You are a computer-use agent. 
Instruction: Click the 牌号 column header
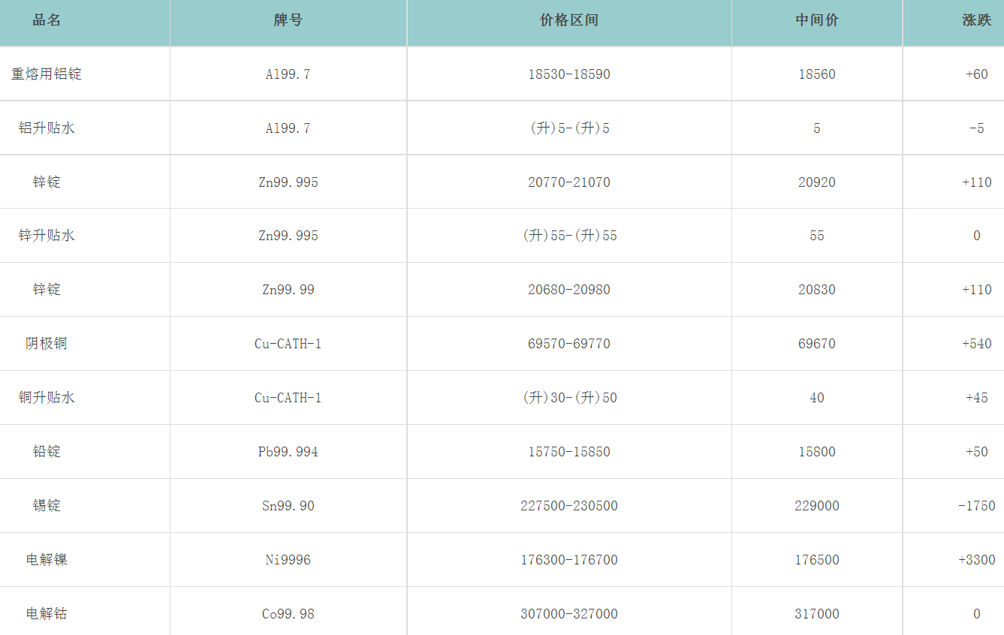[288, 21]
